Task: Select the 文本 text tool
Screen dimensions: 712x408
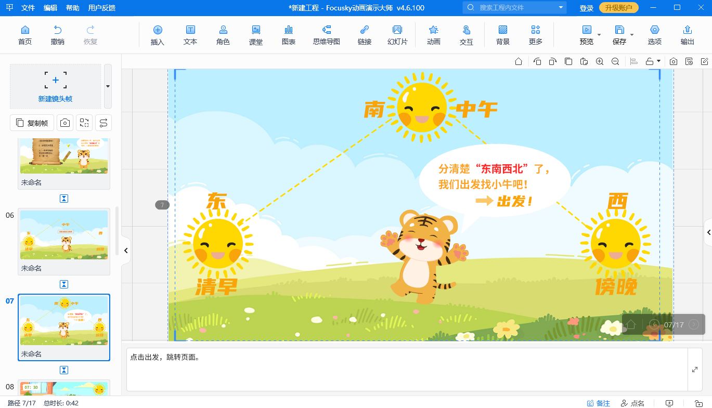Action: pos(190,35)
